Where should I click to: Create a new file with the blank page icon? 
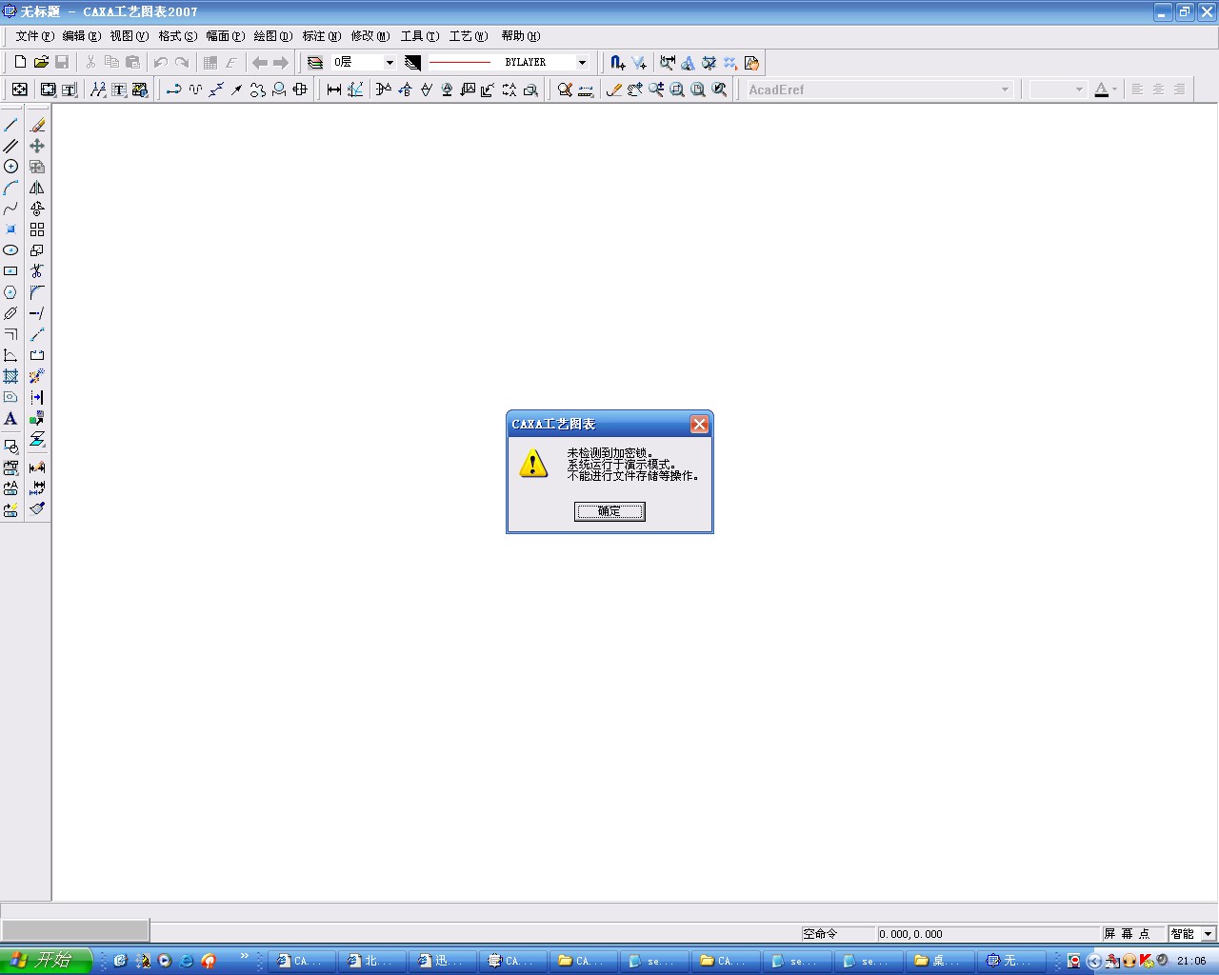click(x=20, y=63)
